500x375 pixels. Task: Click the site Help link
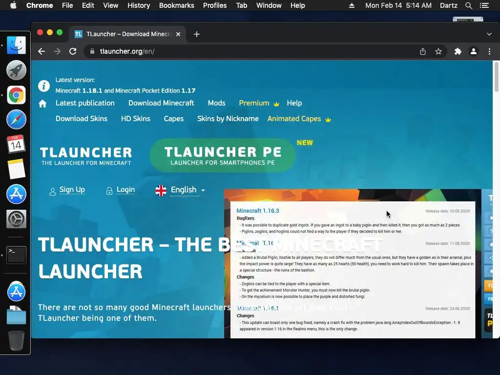pyautogui.click(x=294, y=103)
